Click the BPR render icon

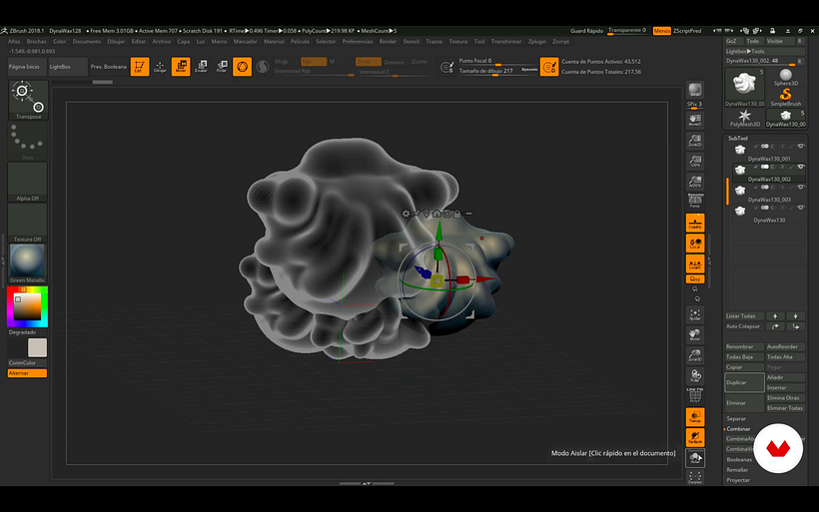[695, 90]
